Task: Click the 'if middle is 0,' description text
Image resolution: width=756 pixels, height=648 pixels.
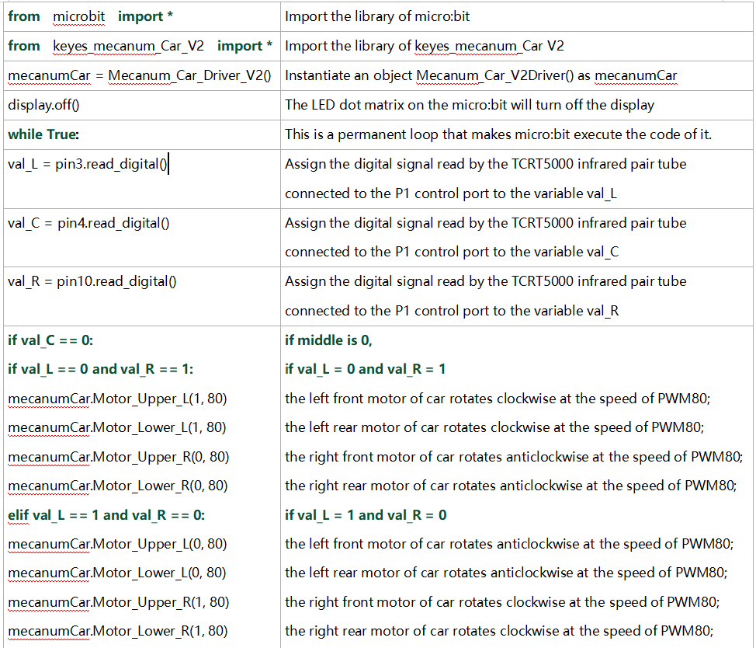Action: [x=328, y=340]
